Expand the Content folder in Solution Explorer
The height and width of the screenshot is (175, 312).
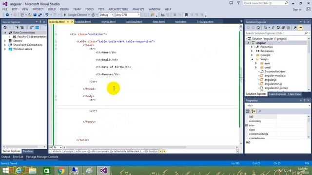pos(252,55)
